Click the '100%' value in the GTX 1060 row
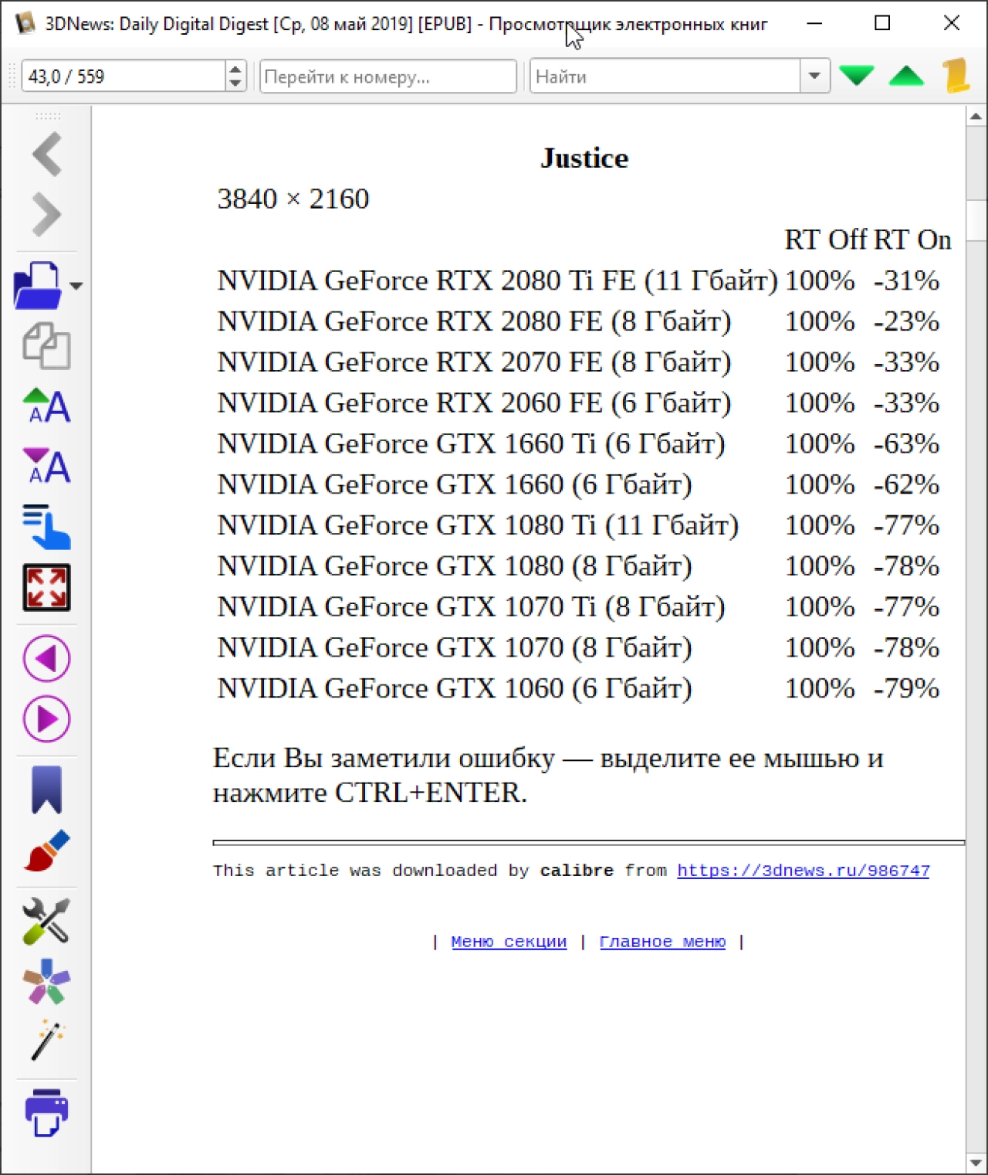This screenshot has height=1175, width=988. coord(820,689)
